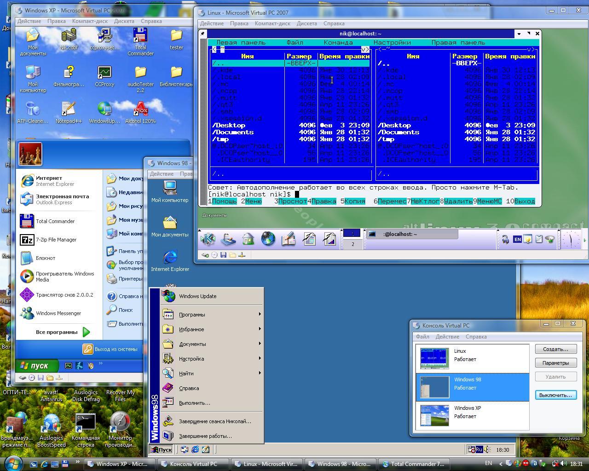Viewport: 589px width, 471px height.
Task: Expand Найти submenu in Windows 98 start menu
Action: (212, 373)
